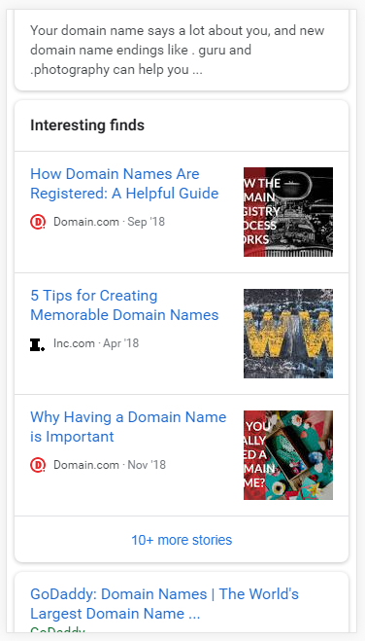Viewport: 365px width, 641px height.
Task: Click the Domain.com source name next to Sep '18
Action: pos(86,222)
